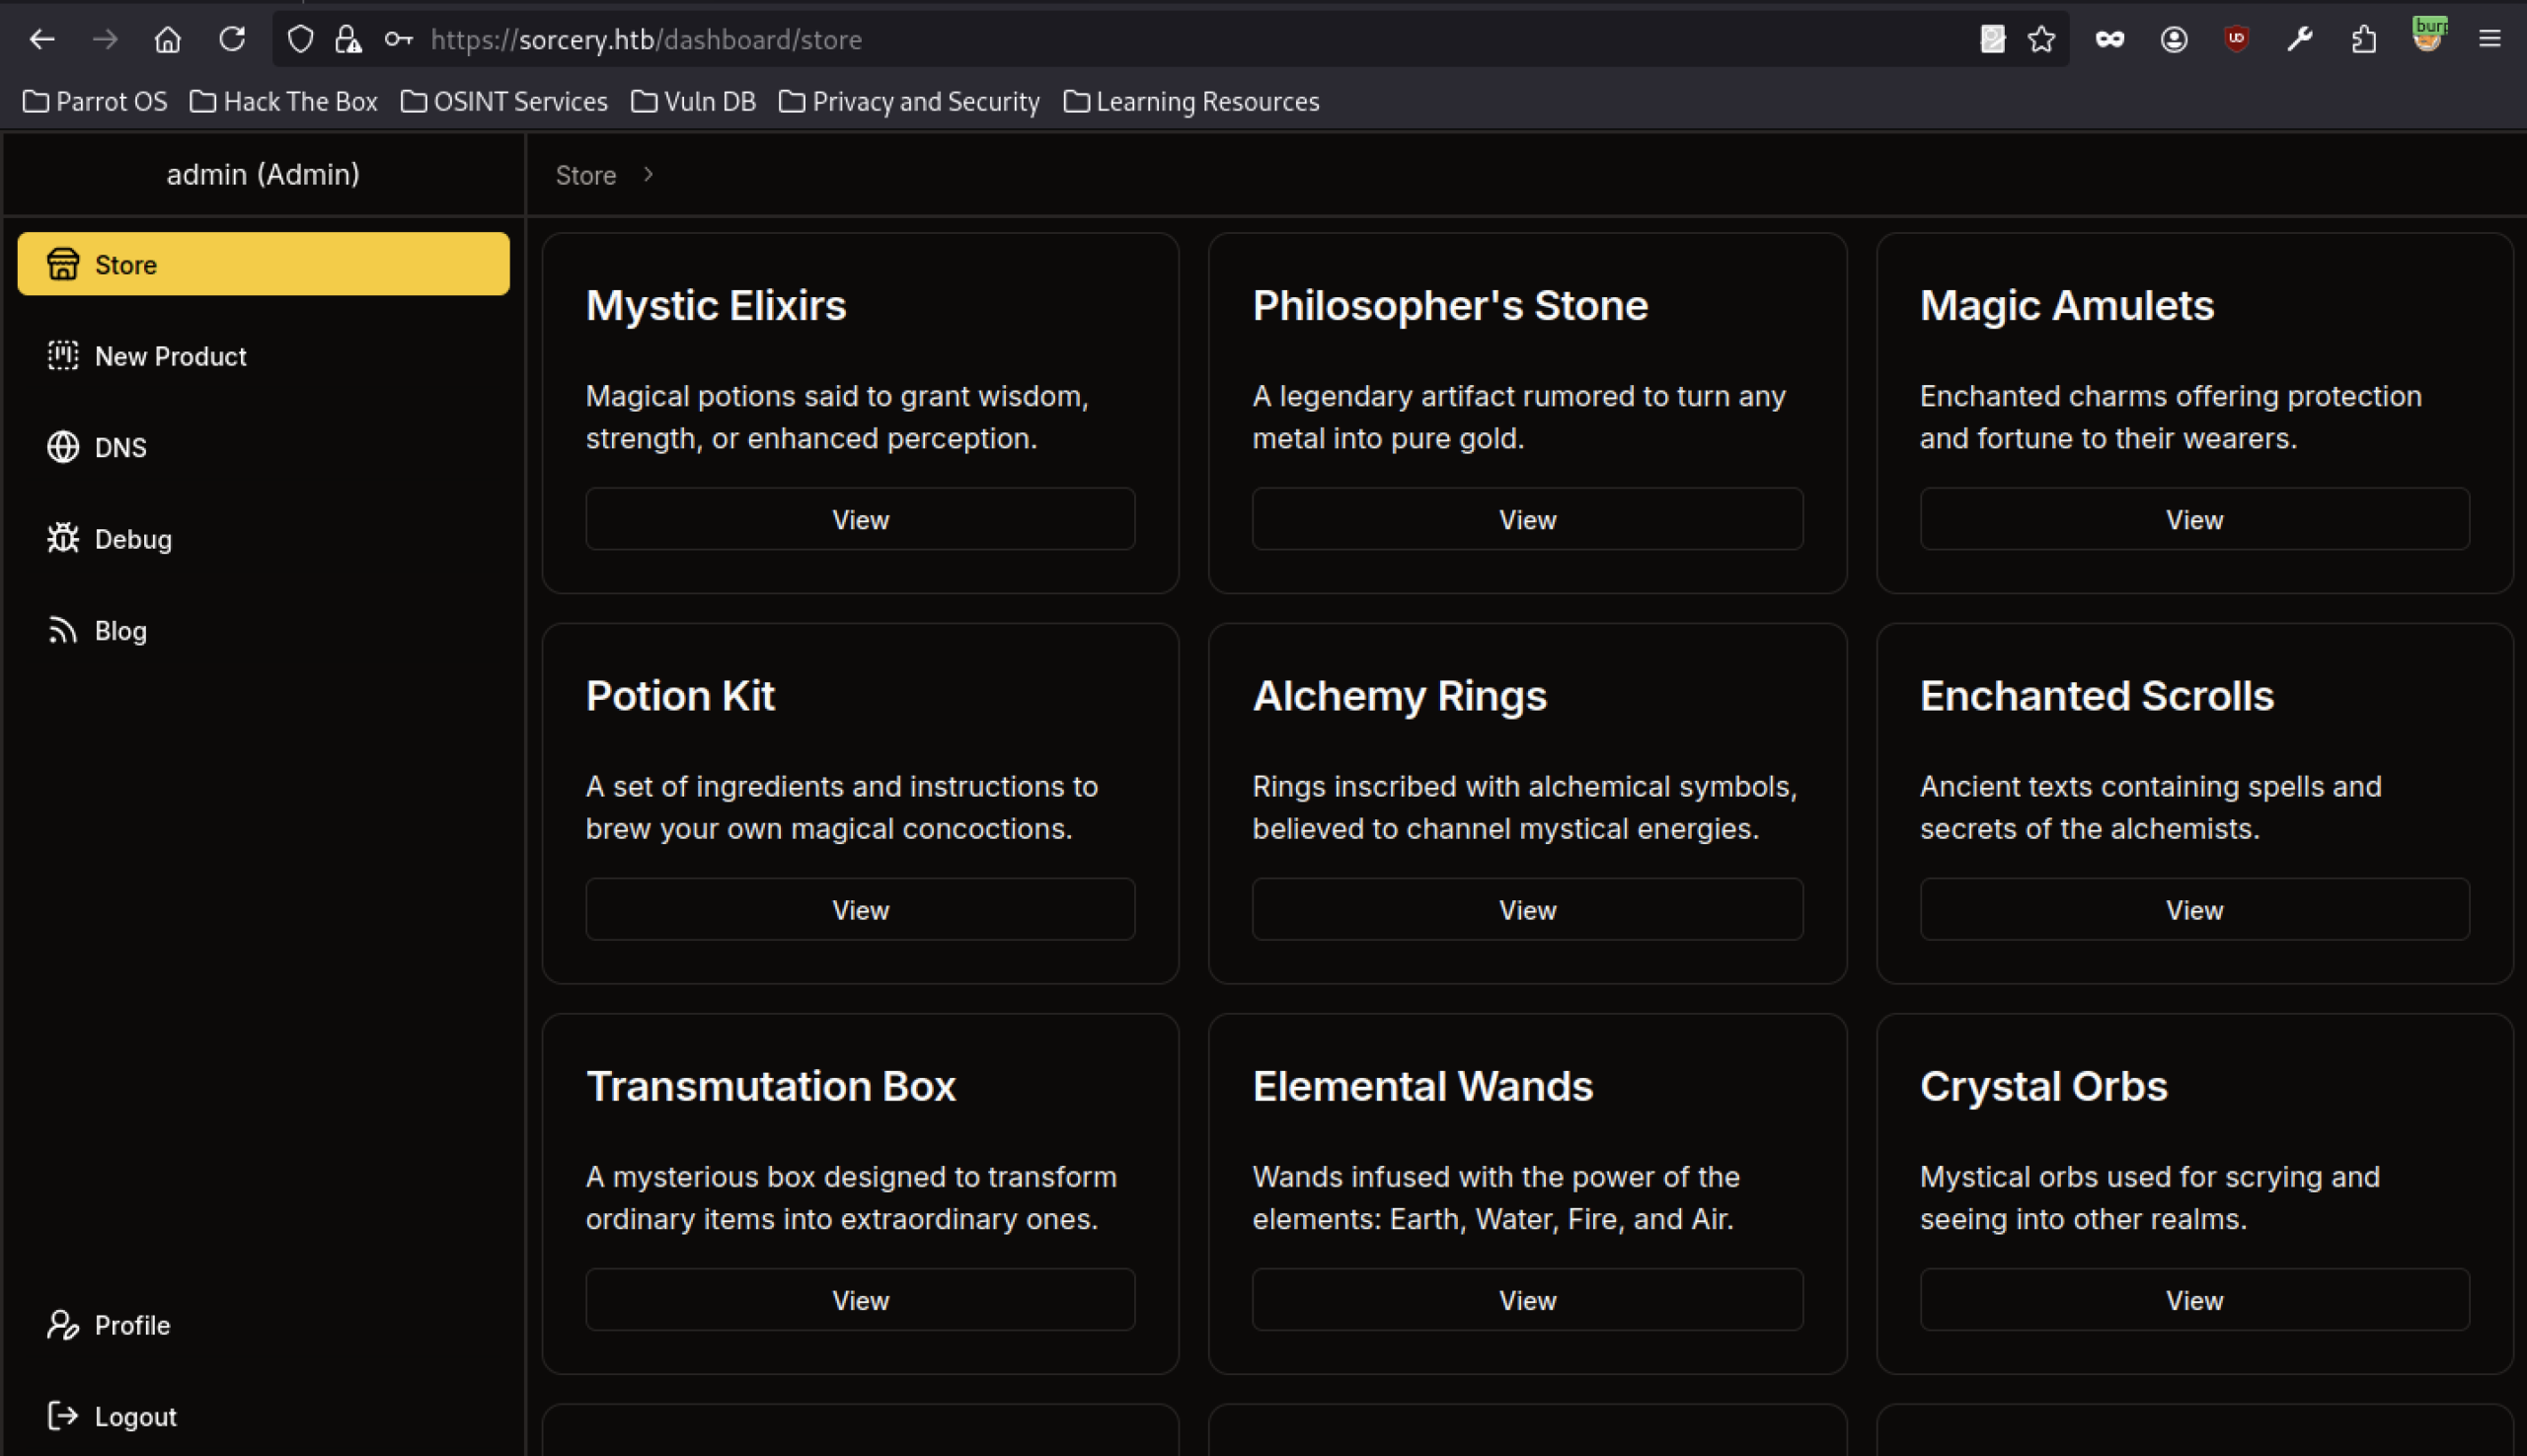The width and height of the screenshot is (2527, 1456).
Task: View the Crystal Orbs product
Action: [2193, 1300]
